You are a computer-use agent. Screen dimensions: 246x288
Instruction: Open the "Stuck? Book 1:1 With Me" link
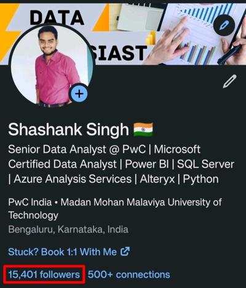click(x=69, y=252)
